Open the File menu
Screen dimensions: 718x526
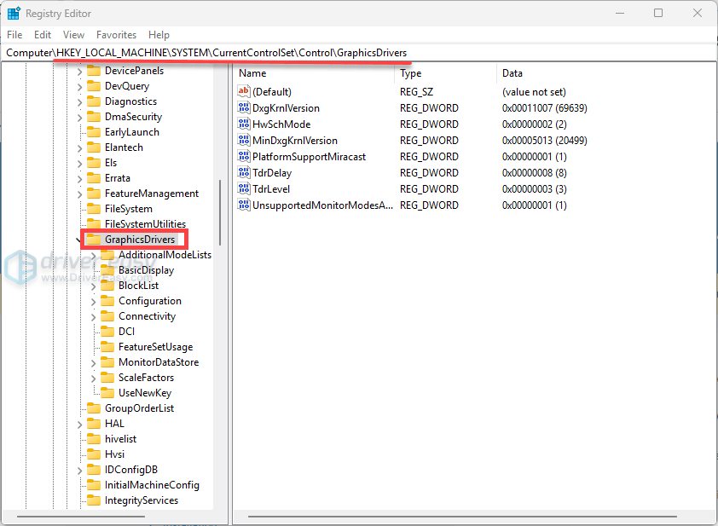click(x=14, y=35)
